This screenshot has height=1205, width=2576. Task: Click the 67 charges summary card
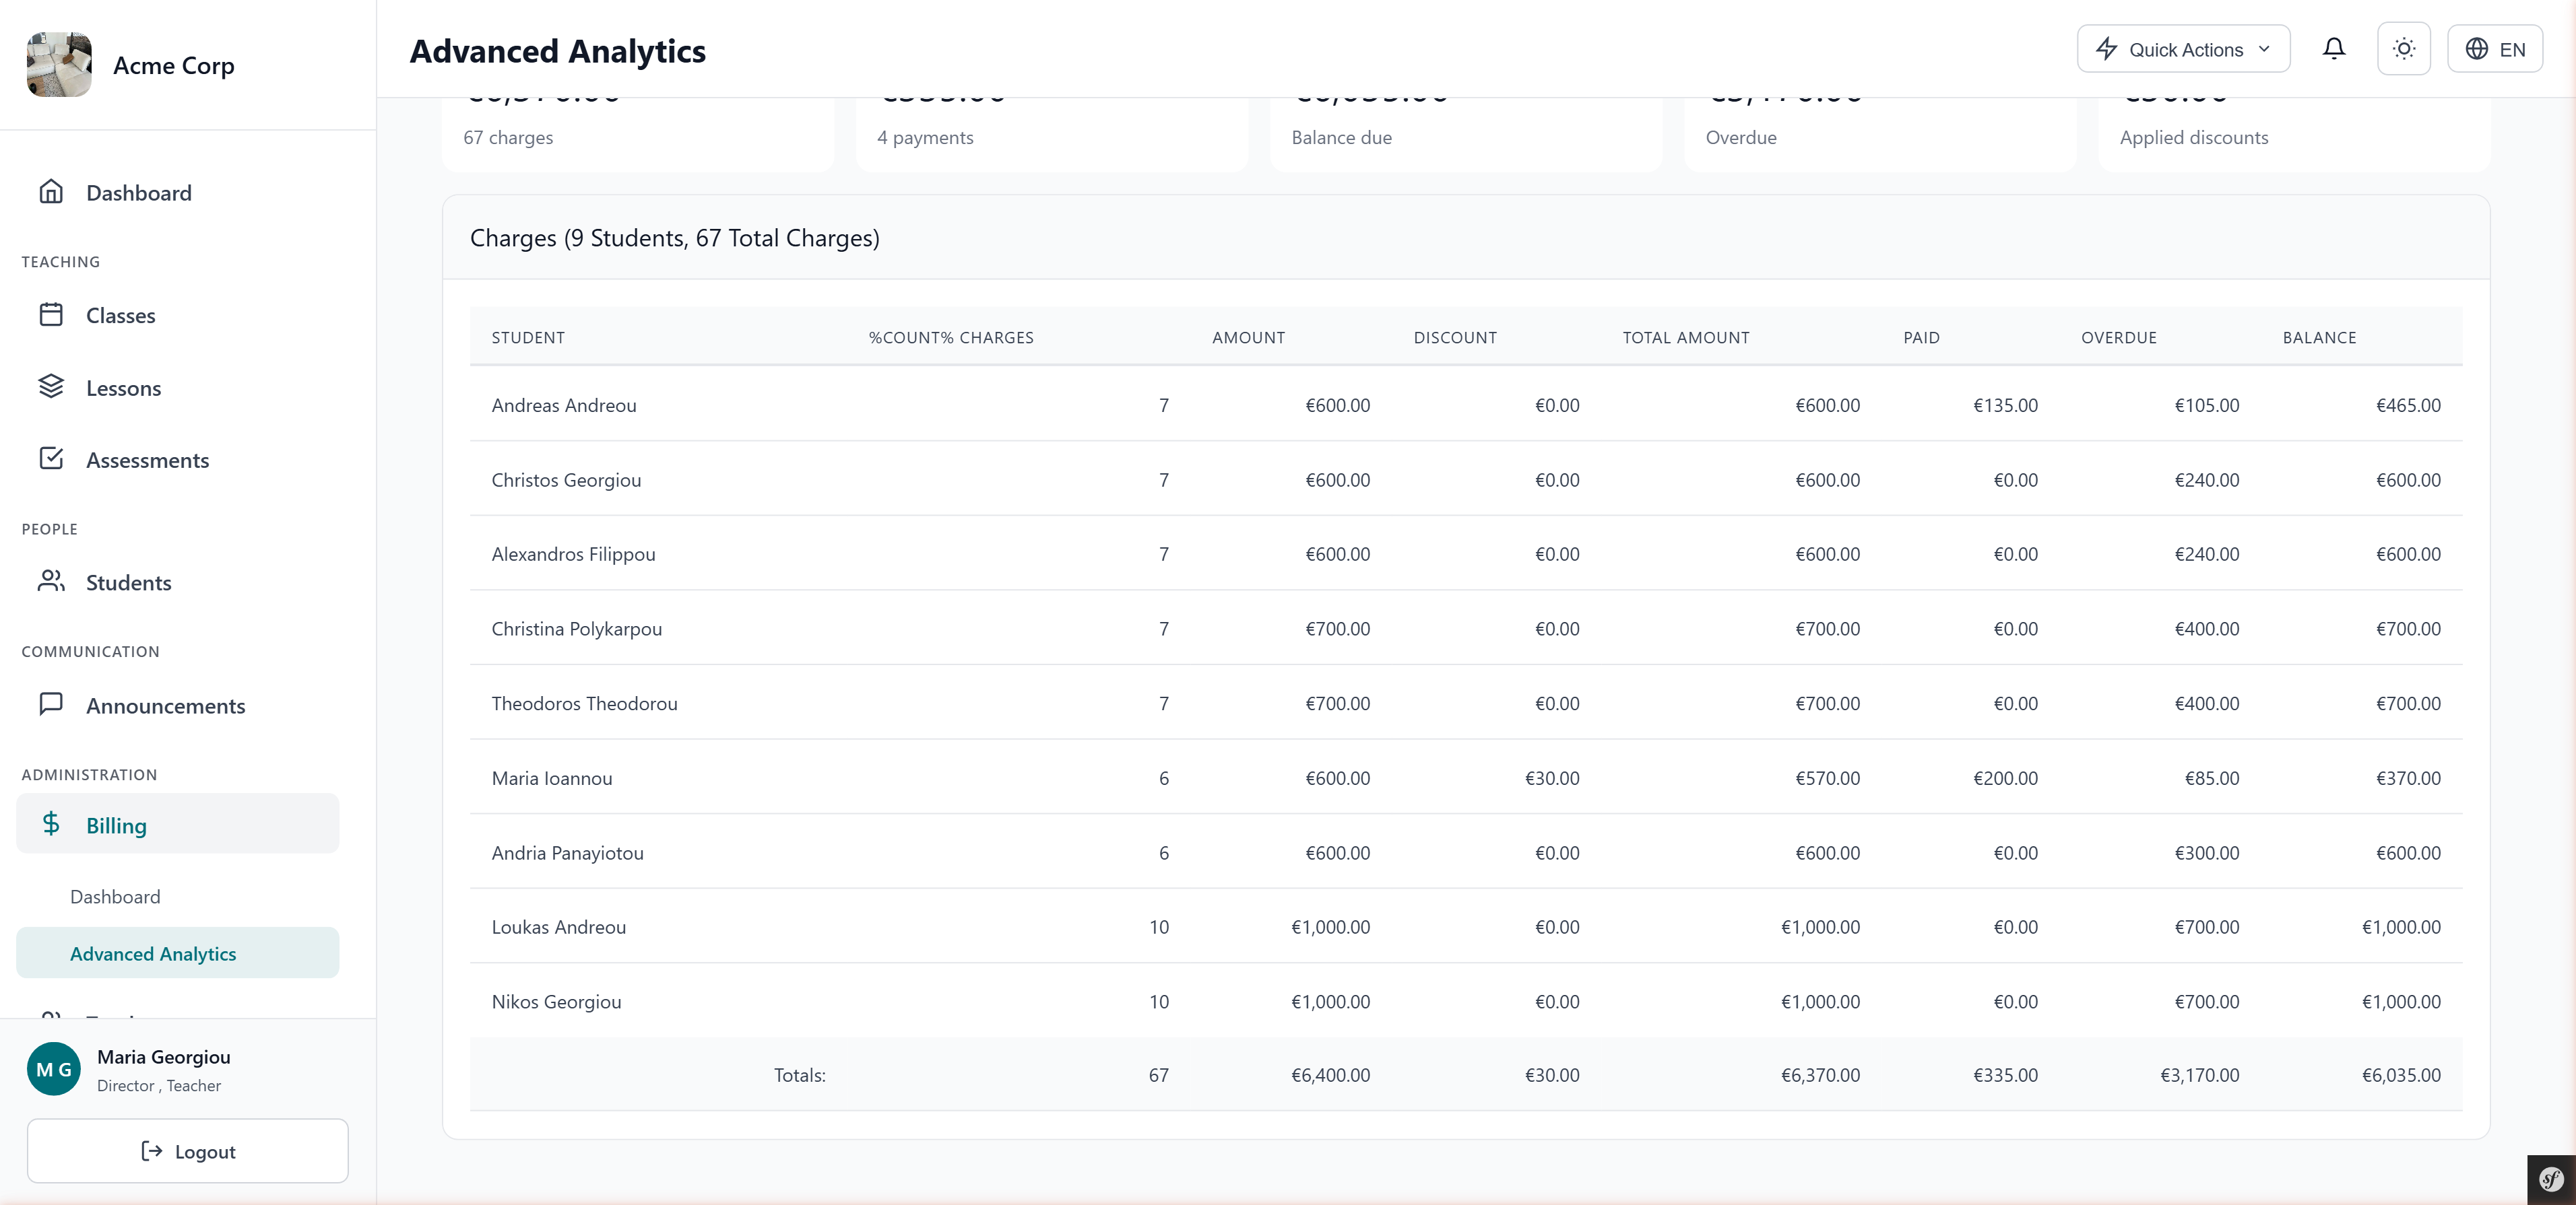tap(638, 135)
